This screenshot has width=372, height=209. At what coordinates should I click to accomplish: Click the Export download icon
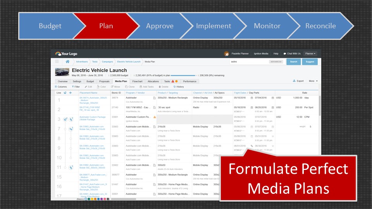point(294,81)
